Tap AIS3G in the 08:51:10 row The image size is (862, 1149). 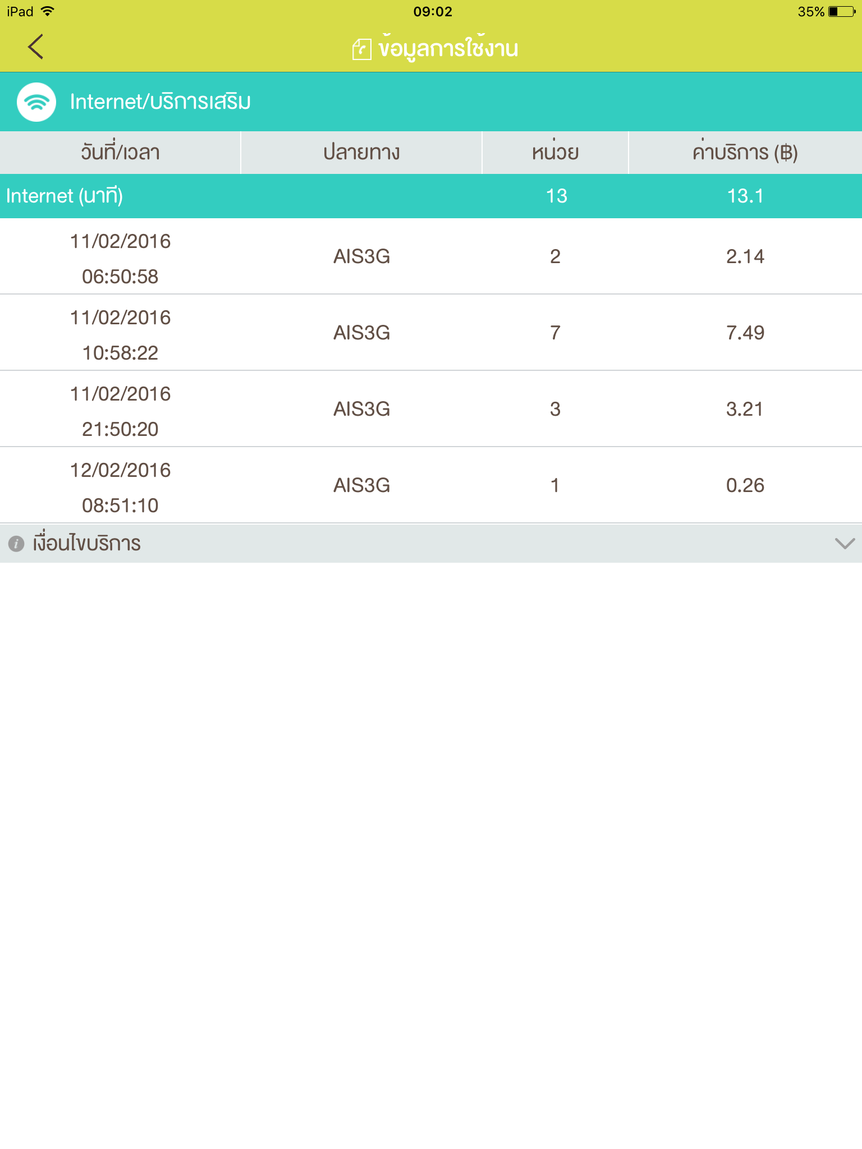[x=361, y=485]
